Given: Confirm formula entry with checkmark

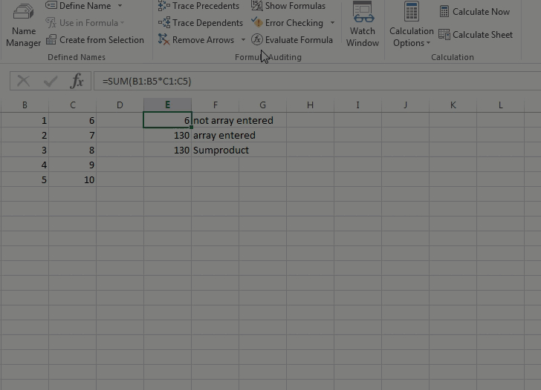Looking at the screenshot, I should 51,82.
